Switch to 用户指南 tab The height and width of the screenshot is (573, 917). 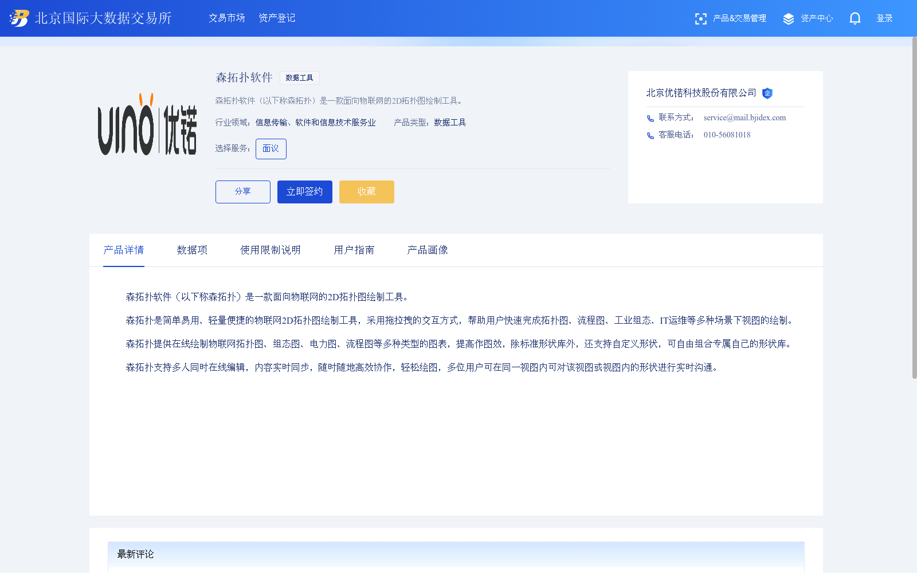tap(354, 250)
